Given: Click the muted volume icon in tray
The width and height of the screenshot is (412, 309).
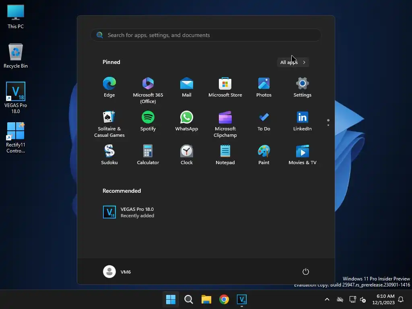Looking at the screenshot, I should 363,299.
